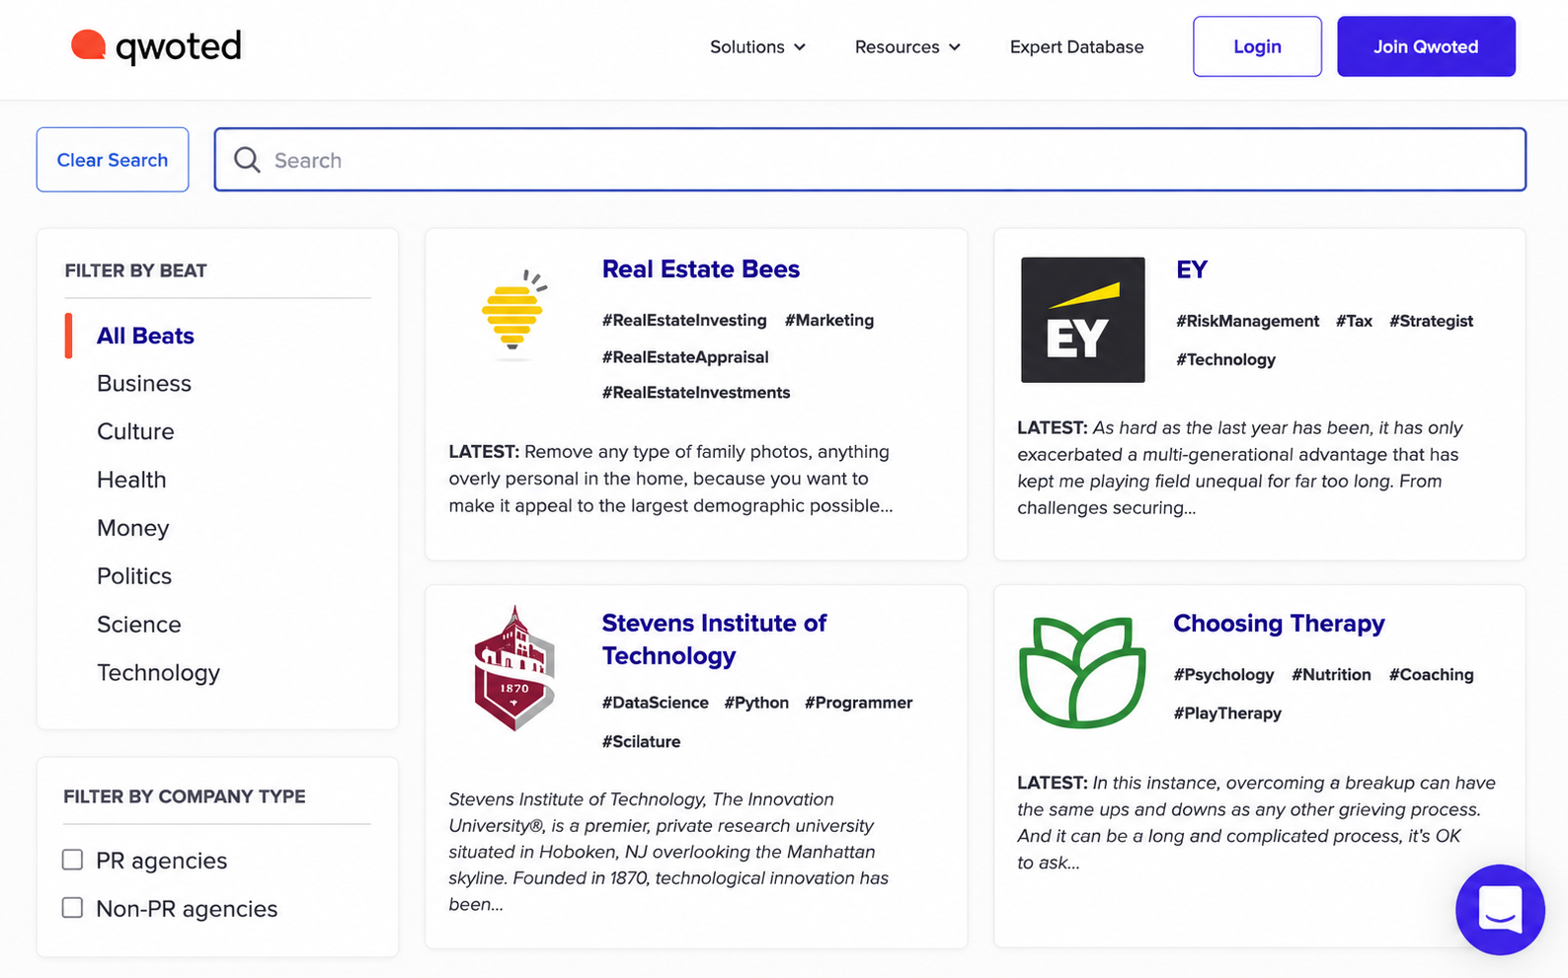Open the Stevens Institute crest logo
The image size is (1568, 978).
point(513,668)
